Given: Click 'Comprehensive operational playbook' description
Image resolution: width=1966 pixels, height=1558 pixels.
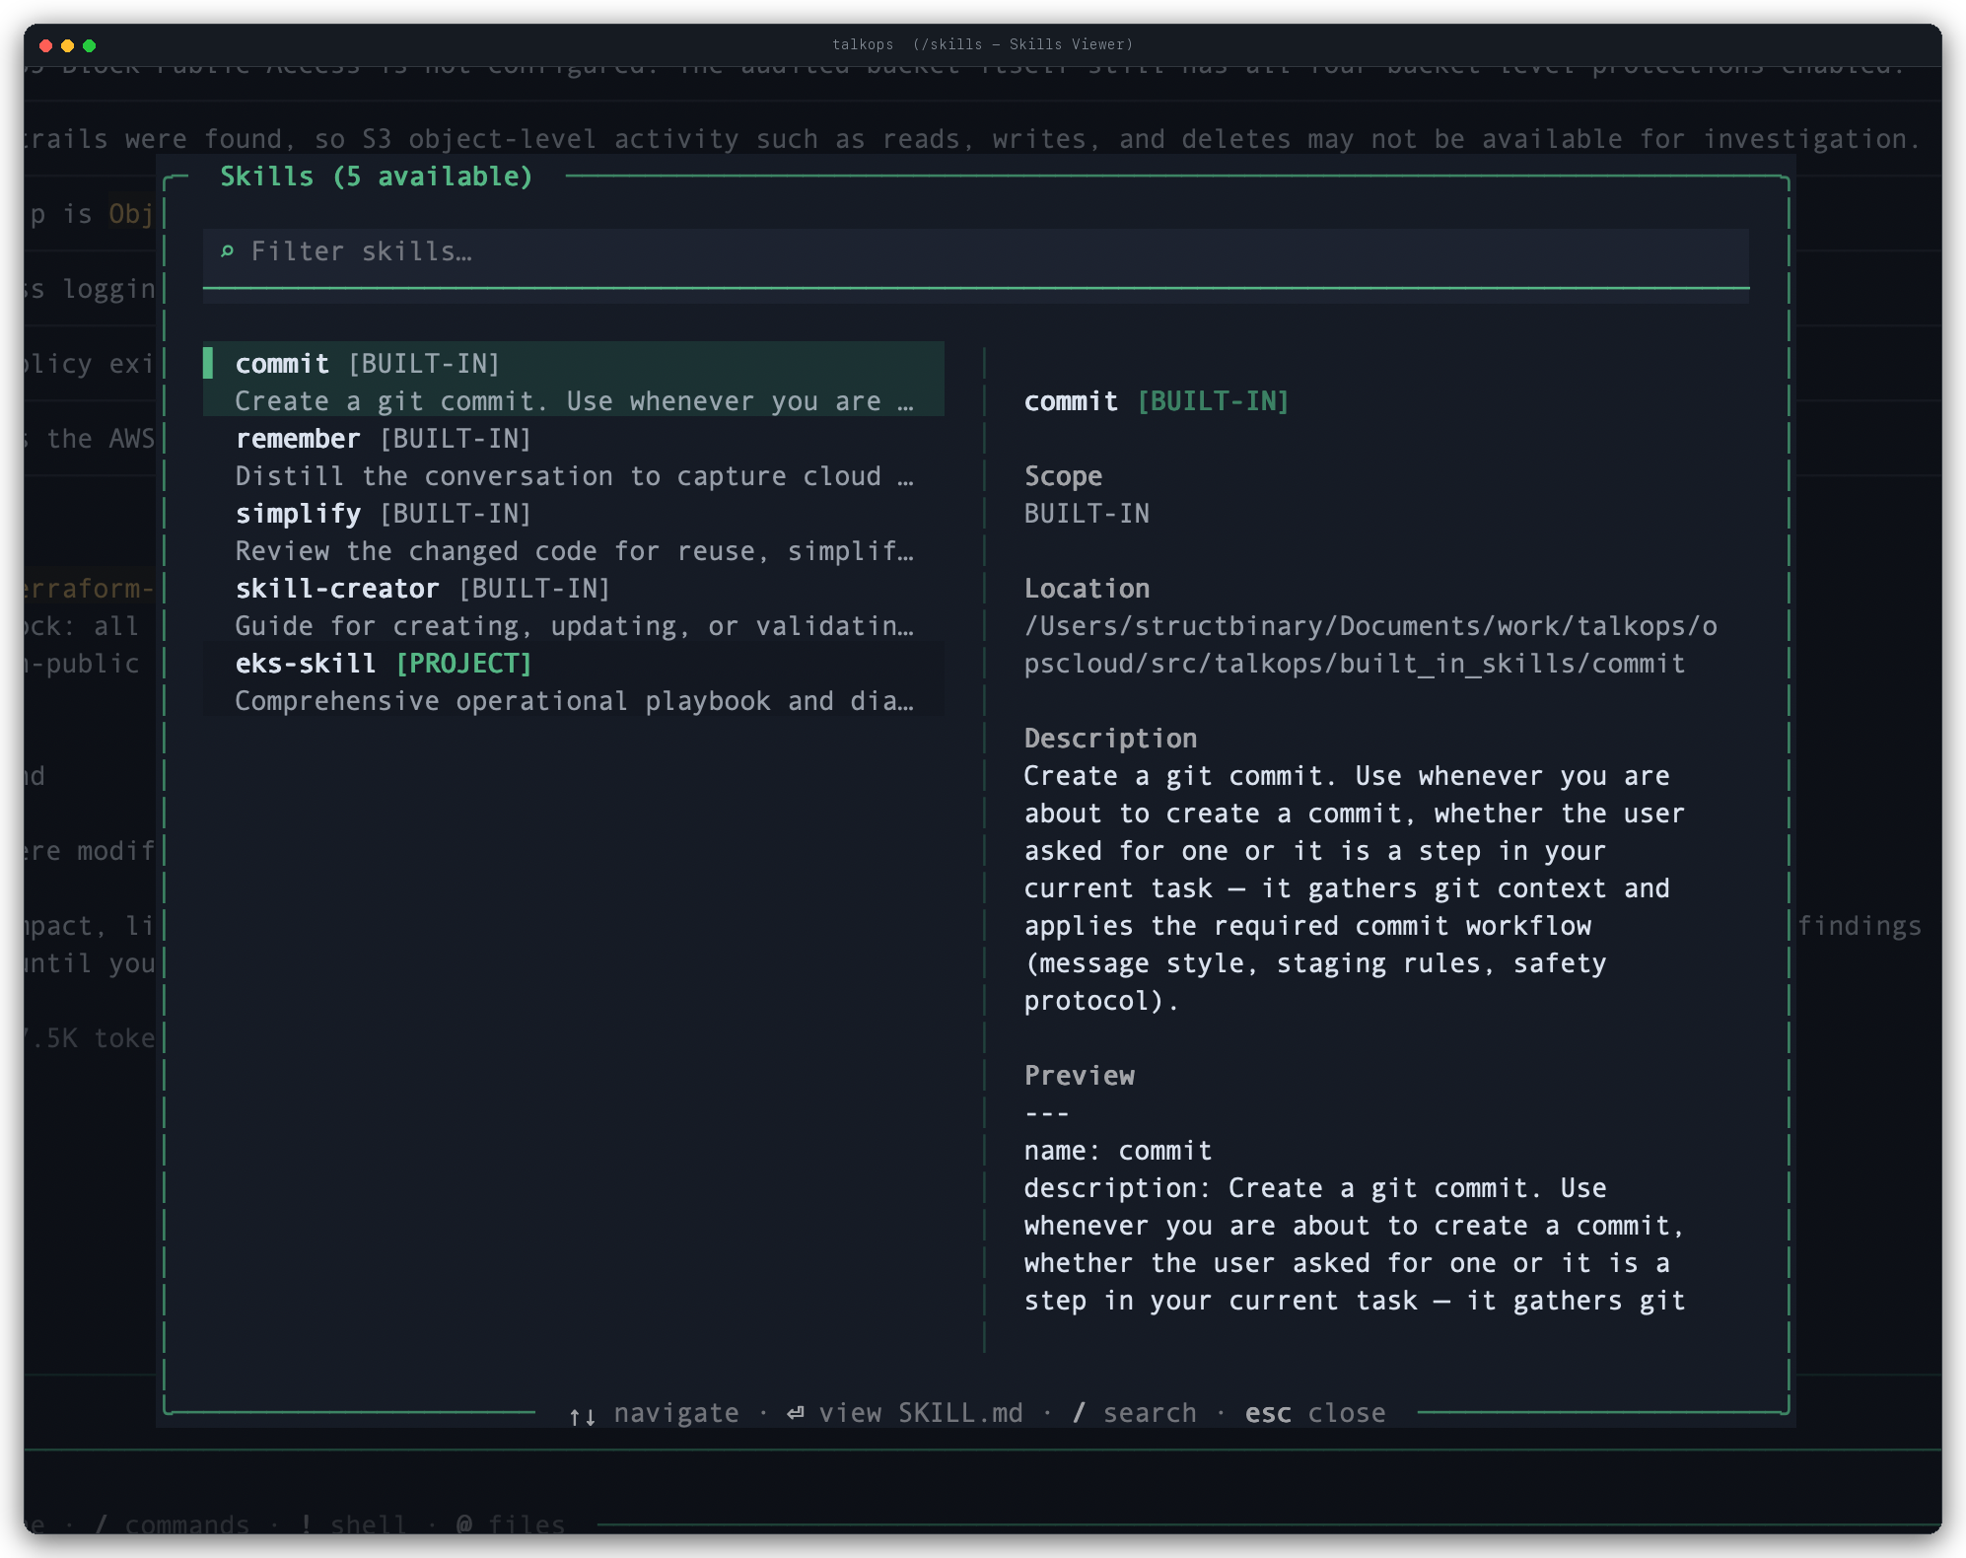Looking at the screenshot, I should pos(574,701).
